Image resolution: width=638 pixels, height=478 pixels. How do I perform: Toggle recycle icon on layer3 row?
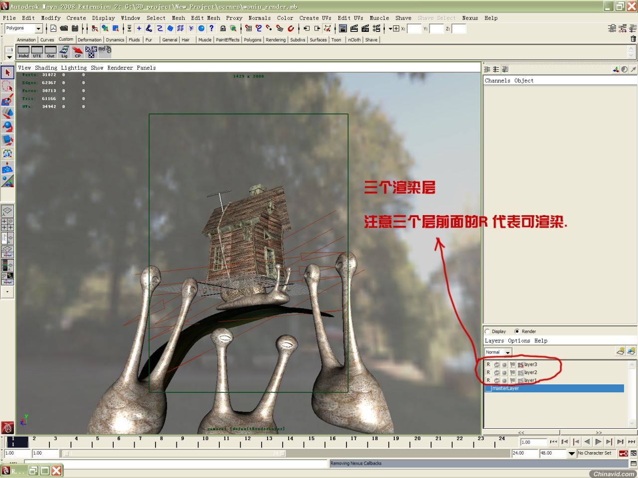(x=496, y=364)
